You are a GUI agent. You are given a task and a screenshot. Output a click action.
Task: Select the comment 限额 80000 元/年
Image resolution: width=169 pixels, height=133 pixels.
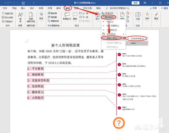[x=128, y=109]
